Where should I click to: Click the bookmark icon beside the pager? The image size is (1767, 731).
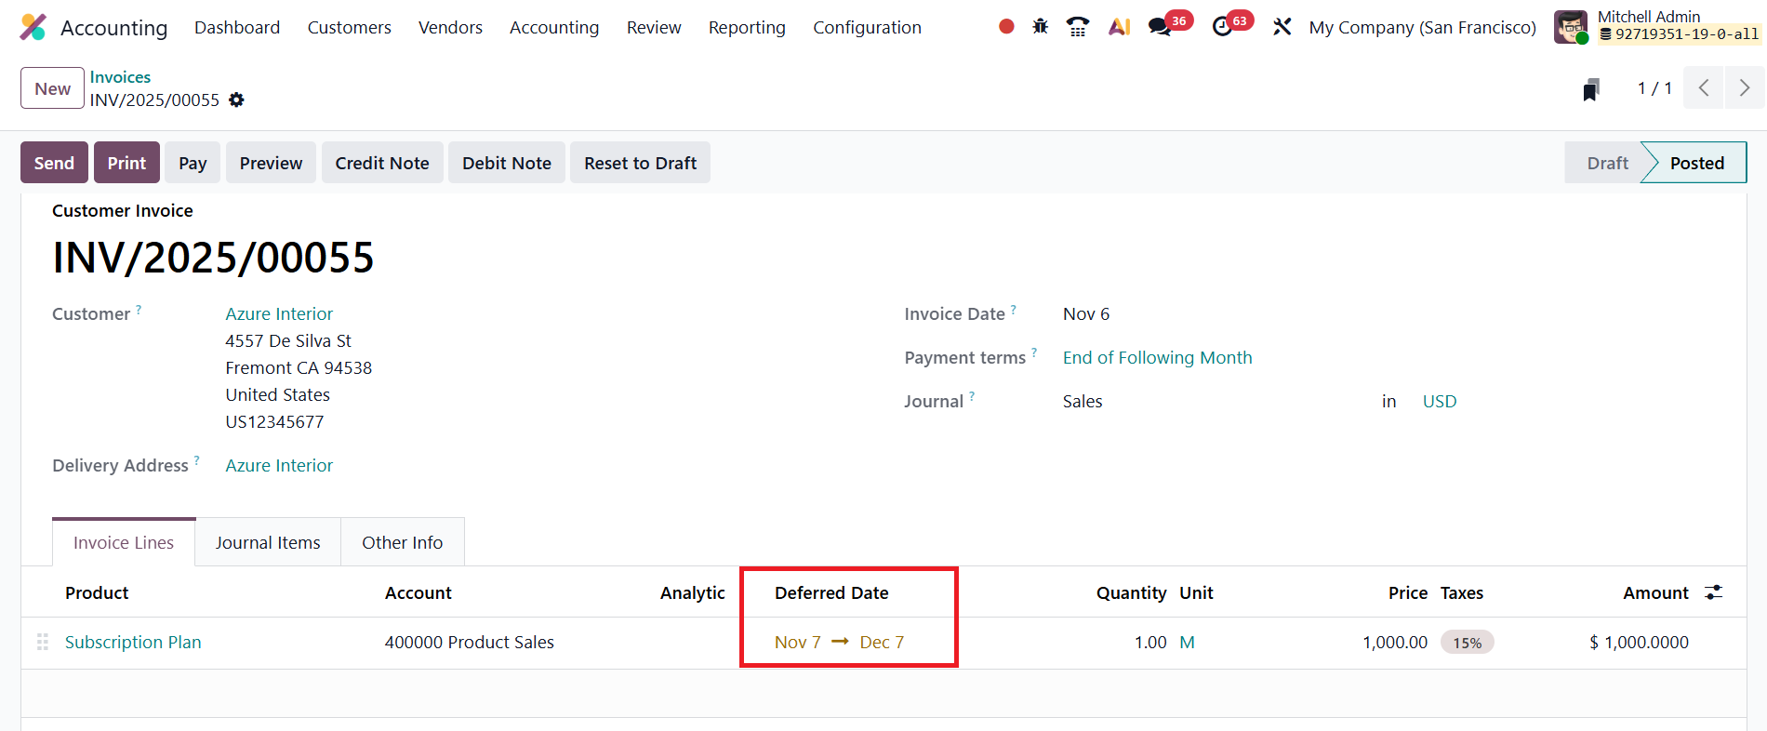pos(1591,89)
